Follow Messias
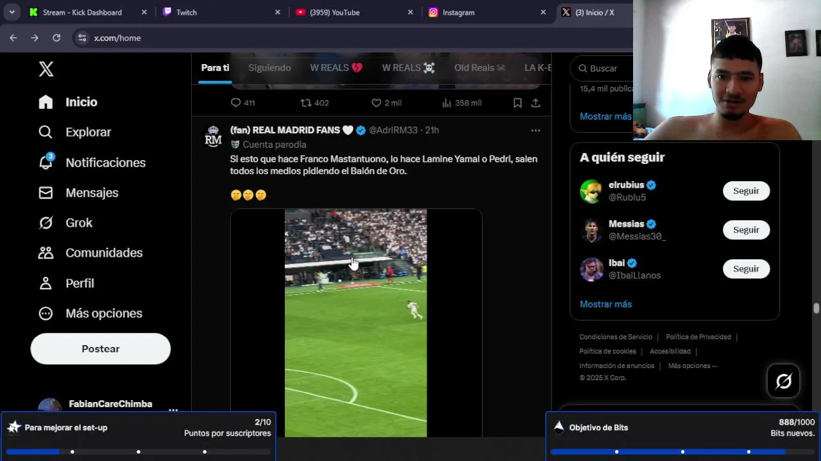This screenshot has height=461, width=821. tap(746, 230)
